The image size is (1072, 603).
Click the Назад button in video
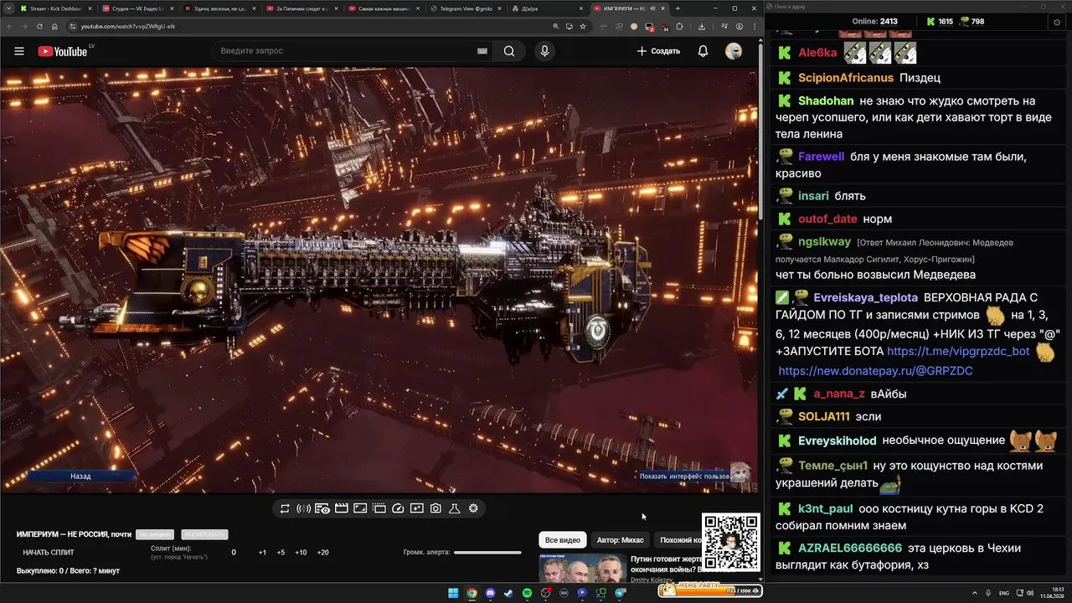point(81,476)
